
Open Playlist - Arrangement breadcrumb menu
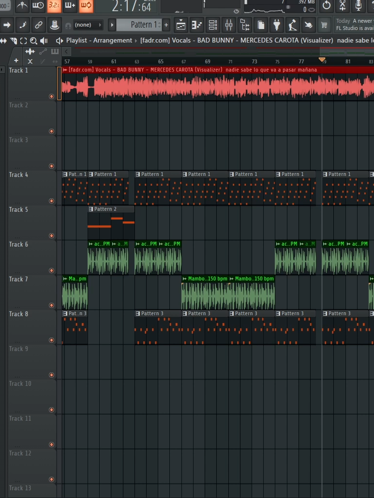pos(99,40)
